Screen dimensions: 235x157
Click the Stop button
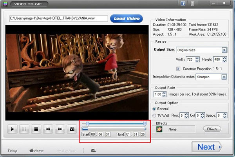pos(36,129)
